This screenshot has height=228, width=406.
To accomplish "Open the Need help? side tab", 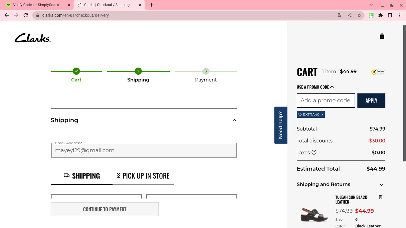I will point(281,125).
